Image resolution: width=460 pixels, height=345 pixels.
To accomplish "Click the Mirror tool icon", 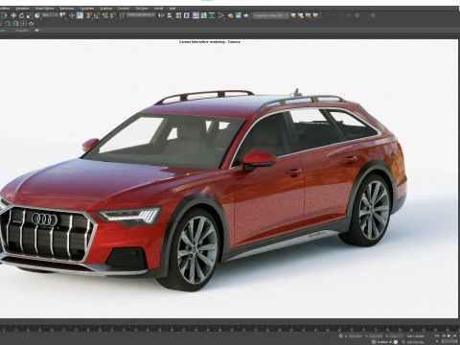I will (x=161, y=15).
